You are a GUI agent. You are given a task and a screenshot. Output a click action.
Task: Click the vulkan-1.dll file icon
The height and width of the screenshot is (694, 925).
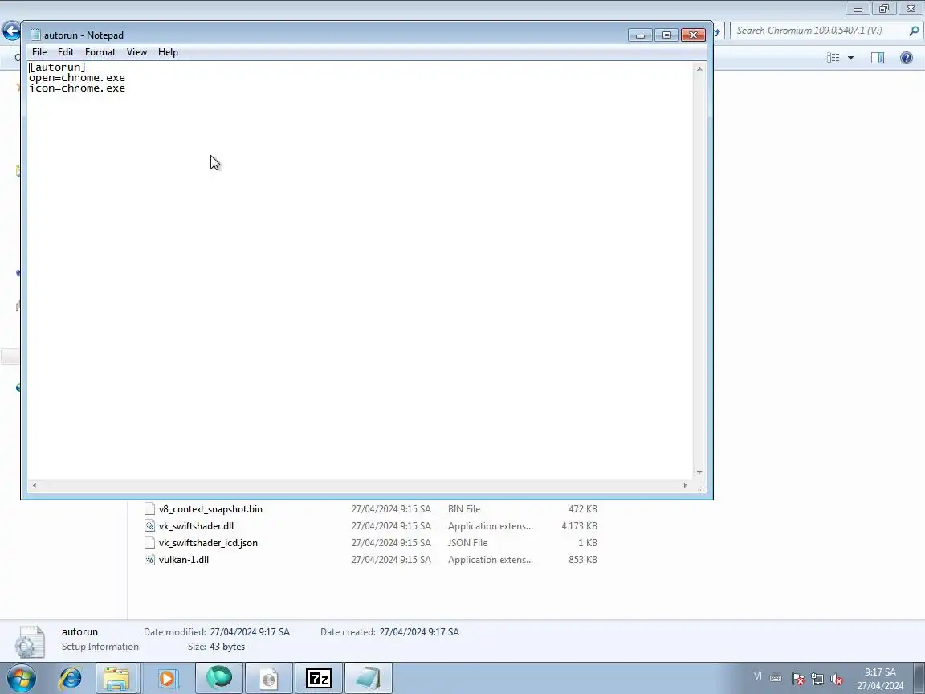[150, 559]
